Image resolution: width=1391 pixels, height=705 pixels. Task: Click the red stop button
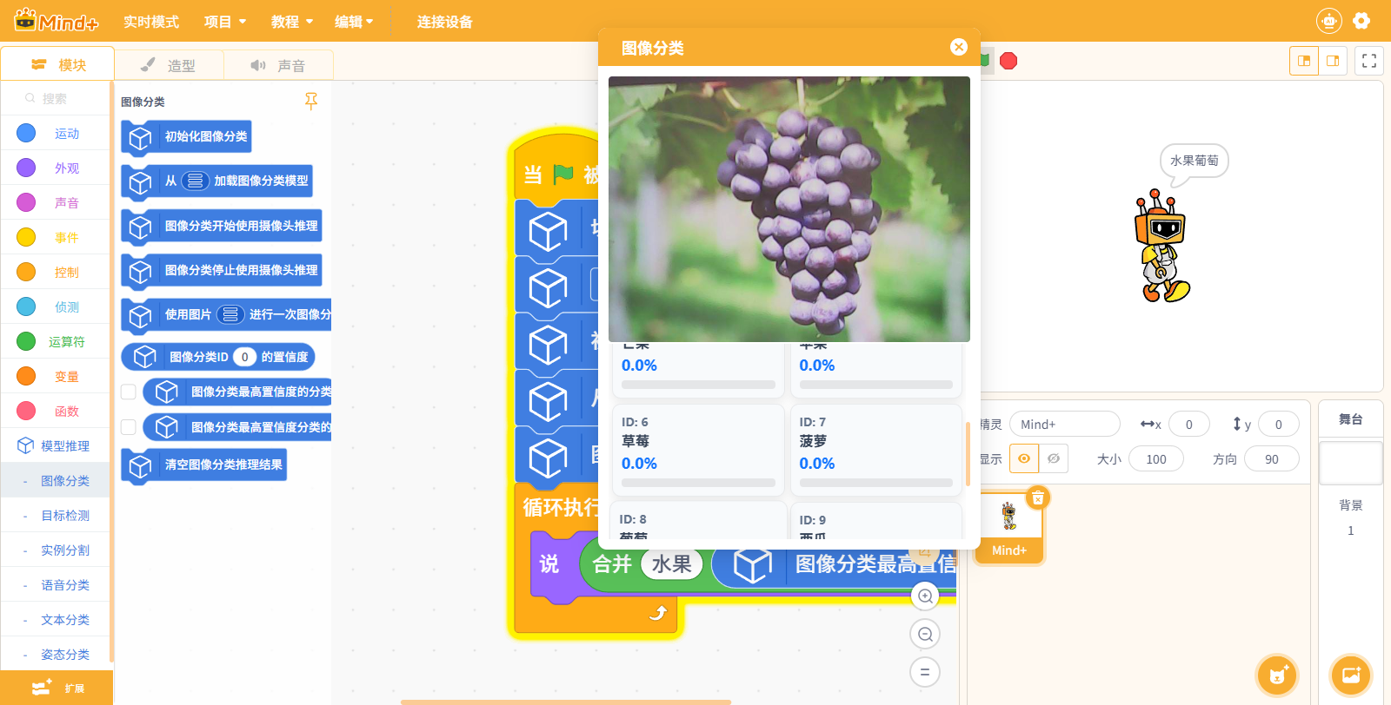[1008, 61]
